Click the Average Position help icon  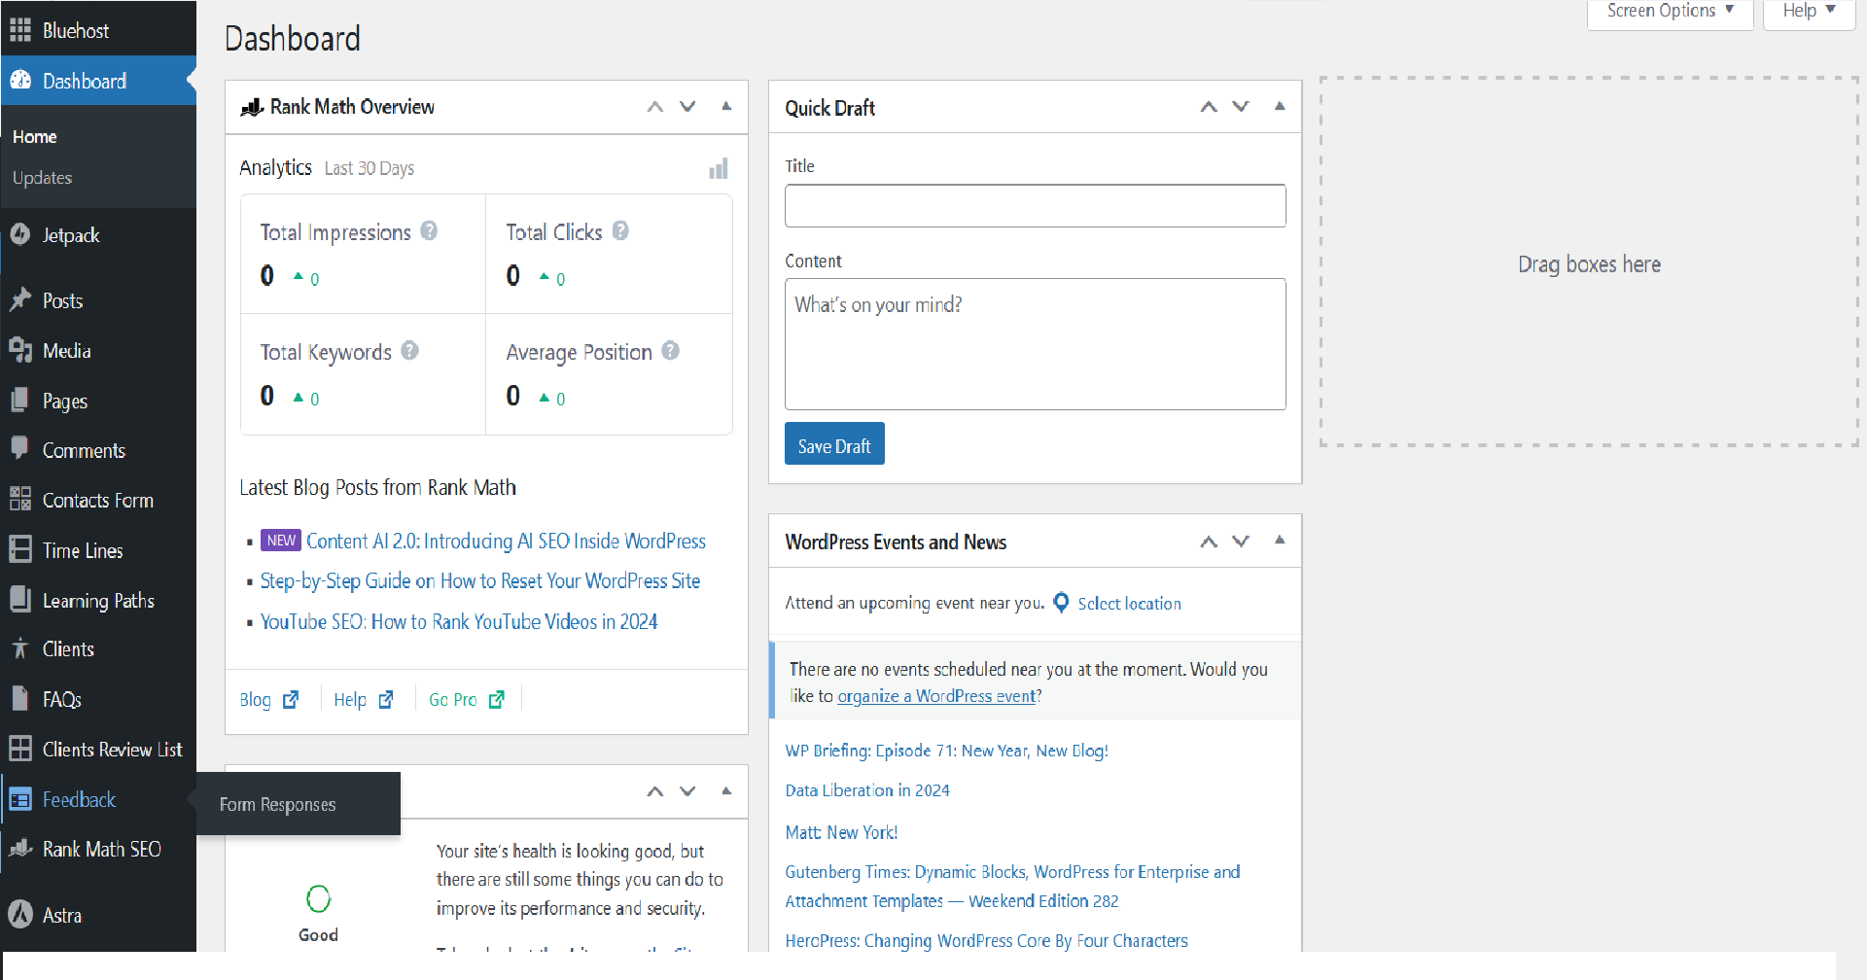click(x=670, y=351)
